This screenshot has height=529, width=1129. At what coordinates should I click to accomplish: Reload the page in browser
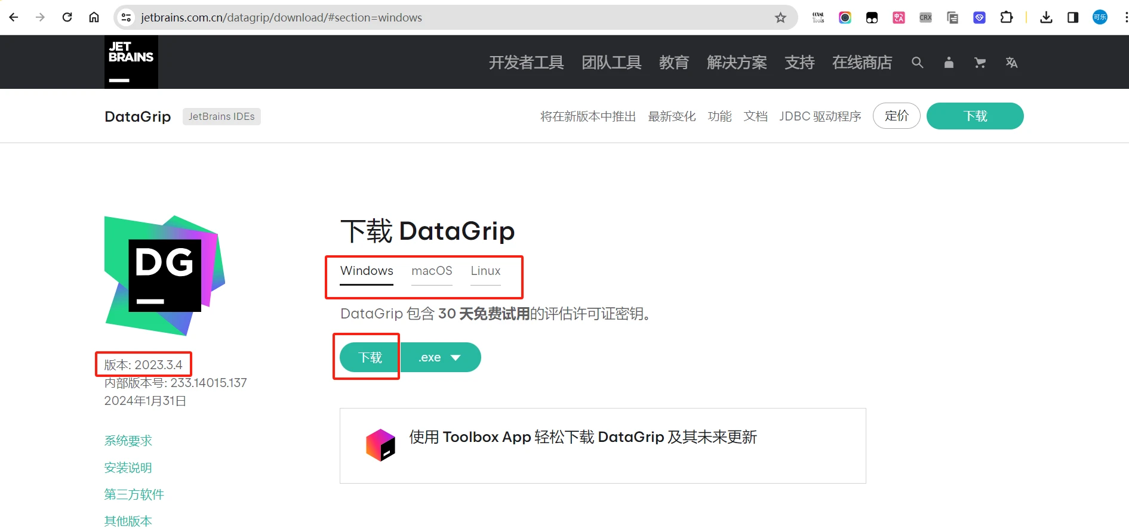(67, 17)
